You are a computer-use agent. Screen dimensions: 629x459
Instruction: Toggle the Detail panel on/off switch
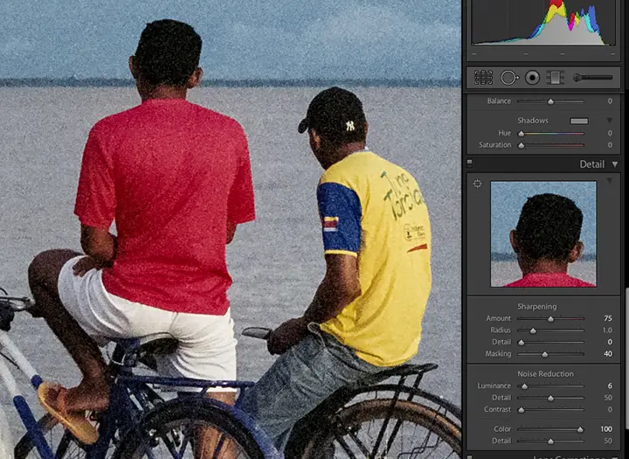(469, 163)
